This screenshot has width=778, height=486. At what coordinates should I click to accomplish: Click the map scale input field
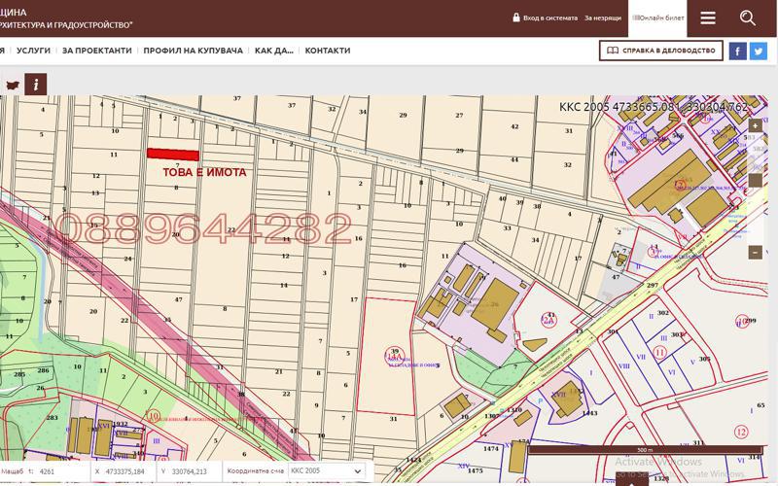[61, 471]
